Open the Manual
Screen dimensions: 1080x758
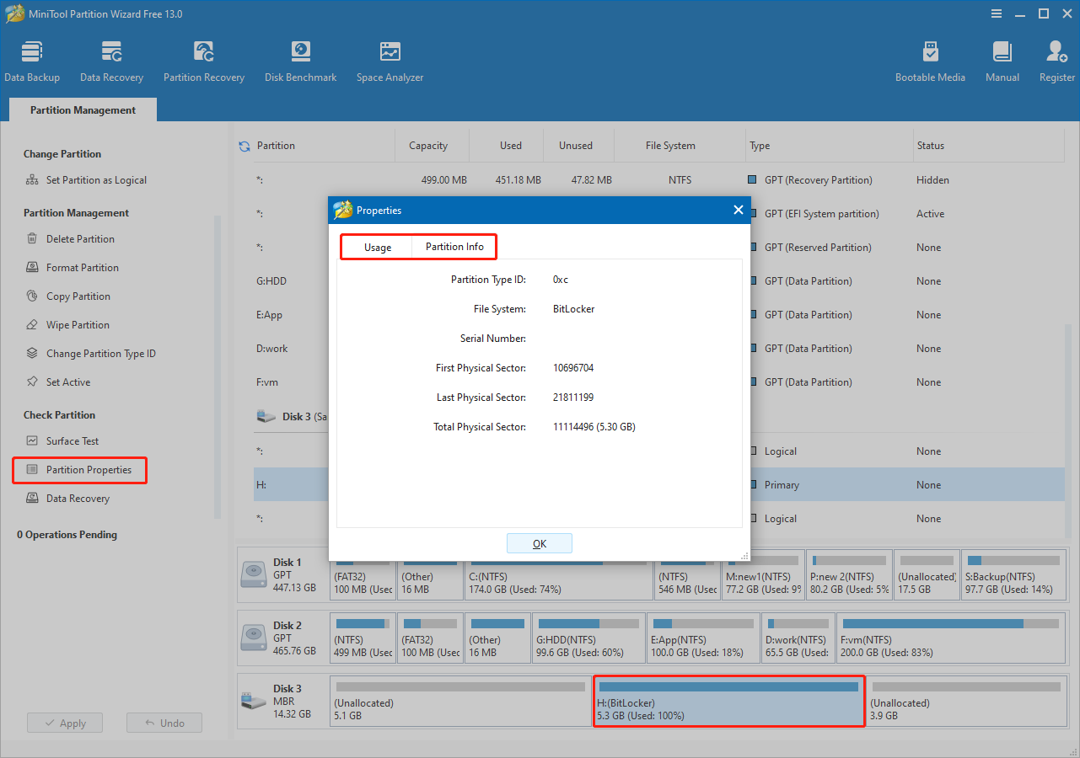[1002, 59]
